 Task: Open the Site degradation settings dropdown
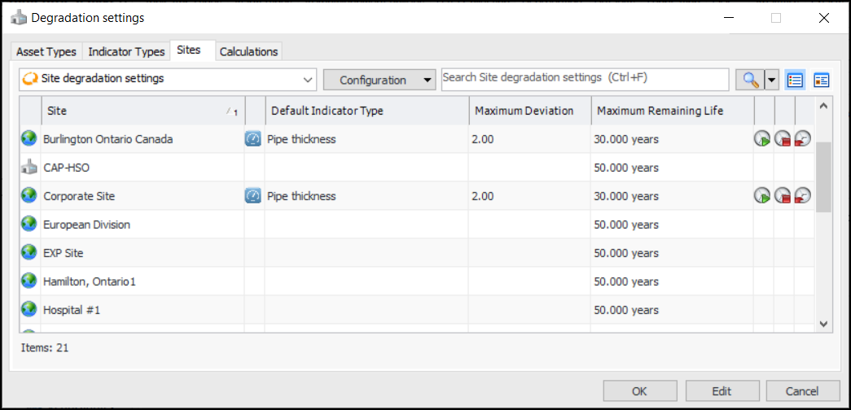point(308,80)
